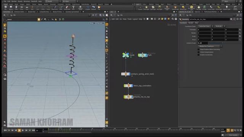Activate the viewport Select tool arrow
Viewport: 244px width, 137px height.
[5, 36]
